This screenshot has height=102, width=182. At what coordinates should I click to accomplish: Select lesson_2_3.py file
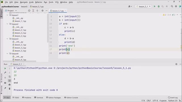[20, 36]
